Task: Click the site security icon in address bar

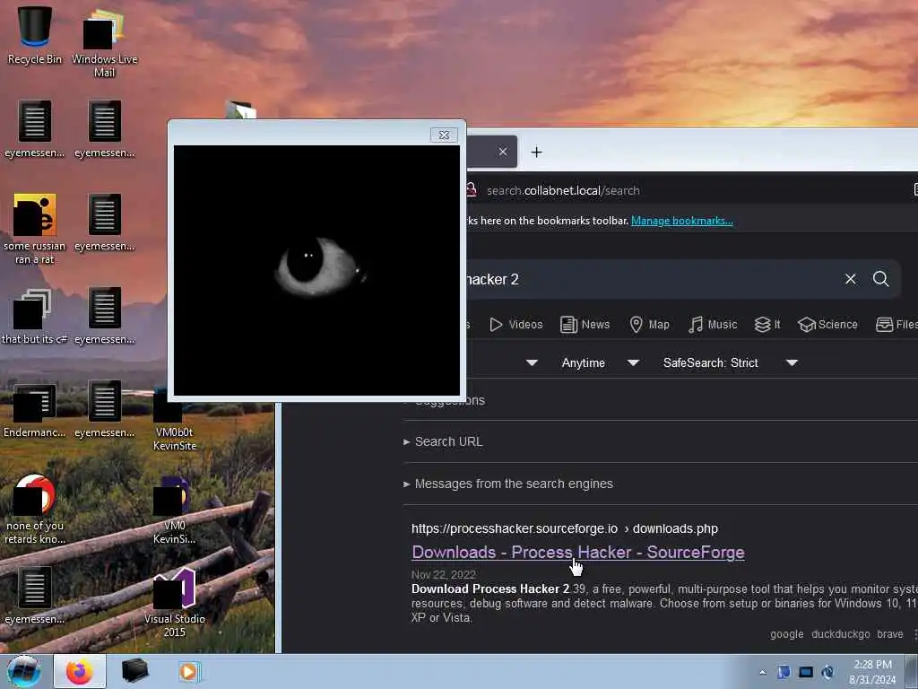Action: click(x=472, y=190)
